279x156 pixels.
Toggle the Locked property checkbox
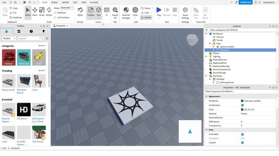coord(242,143)
